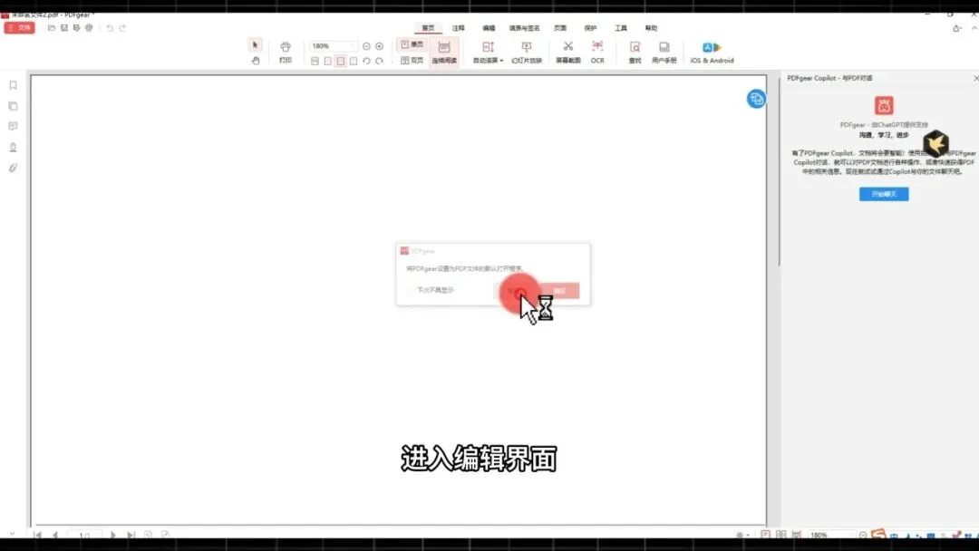Rotate page clockwise icon

379,61
